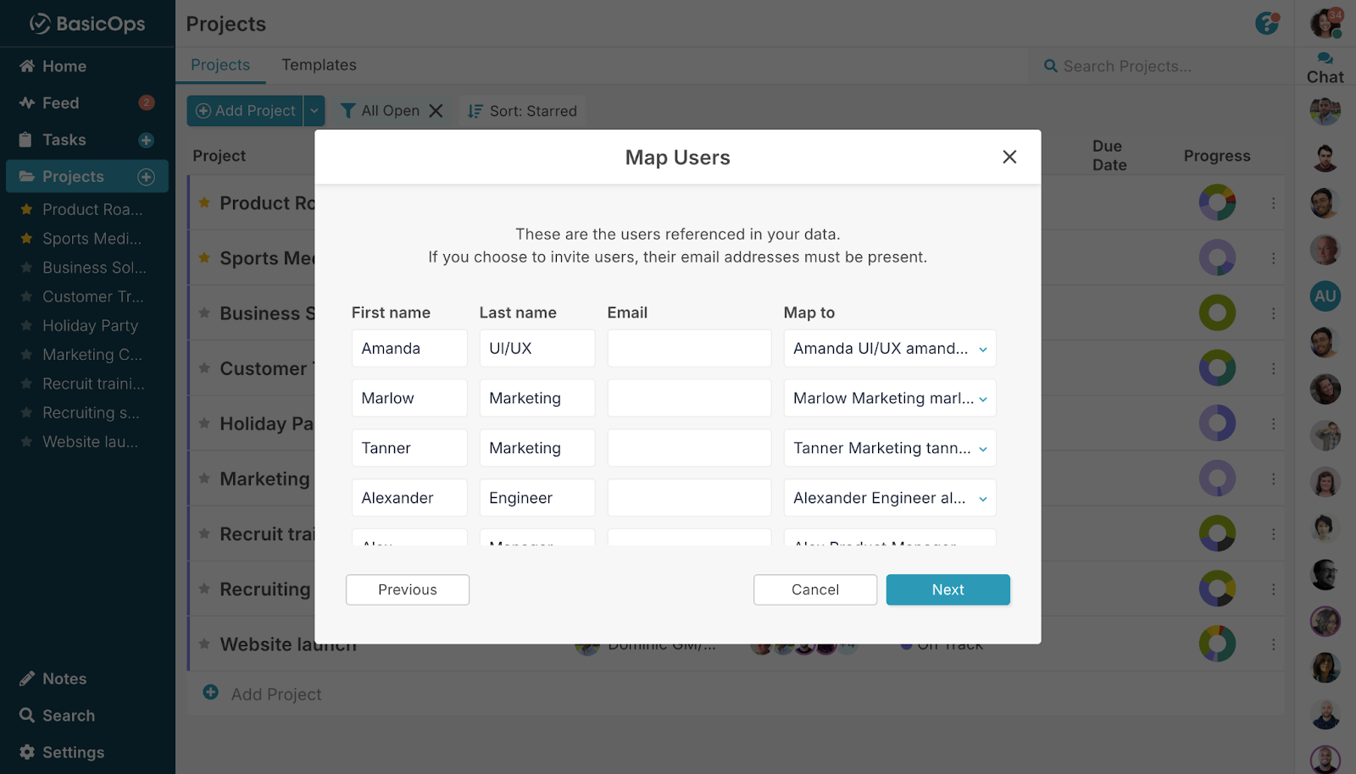Screen dimensions: 1356x774
Task: Unstar Product Roa... in sidebar
Action: click(26, 209)
